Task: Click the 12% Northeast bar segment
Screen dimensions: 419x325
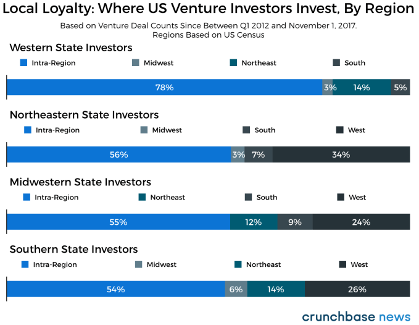Action: point(254,222)
